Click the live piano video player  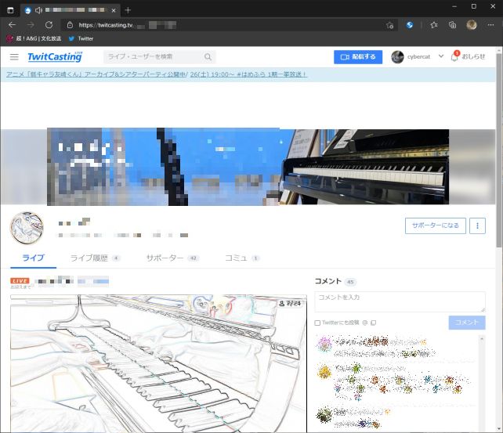(158, 363)
